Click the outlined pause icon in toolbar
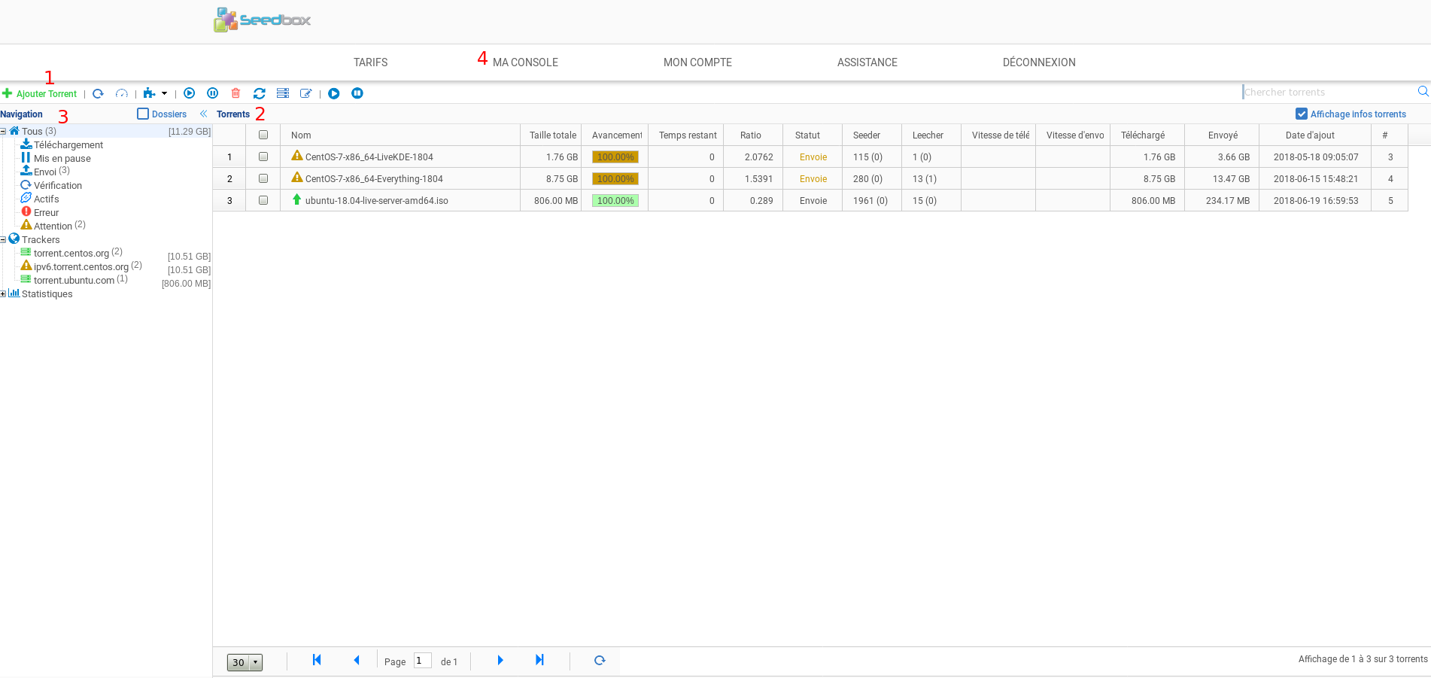 click(x=213, y=93)
